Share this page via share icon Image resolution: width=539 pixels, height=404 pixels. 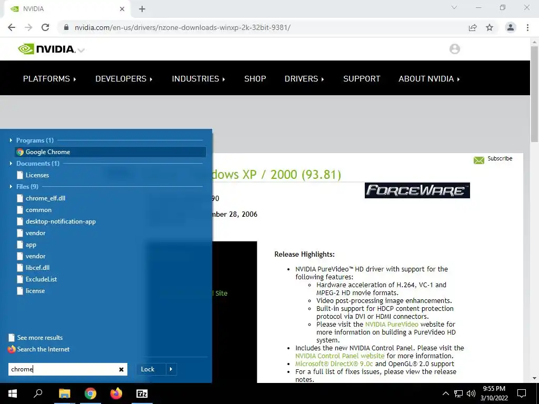(473, 27)
